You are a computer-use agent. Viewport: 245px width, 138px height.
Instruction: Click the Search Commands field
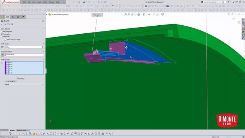(211, 2)
